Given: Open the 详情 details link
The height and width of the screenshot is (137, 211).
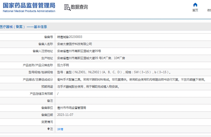Looking at the screenshot, I should pos(60,129).
